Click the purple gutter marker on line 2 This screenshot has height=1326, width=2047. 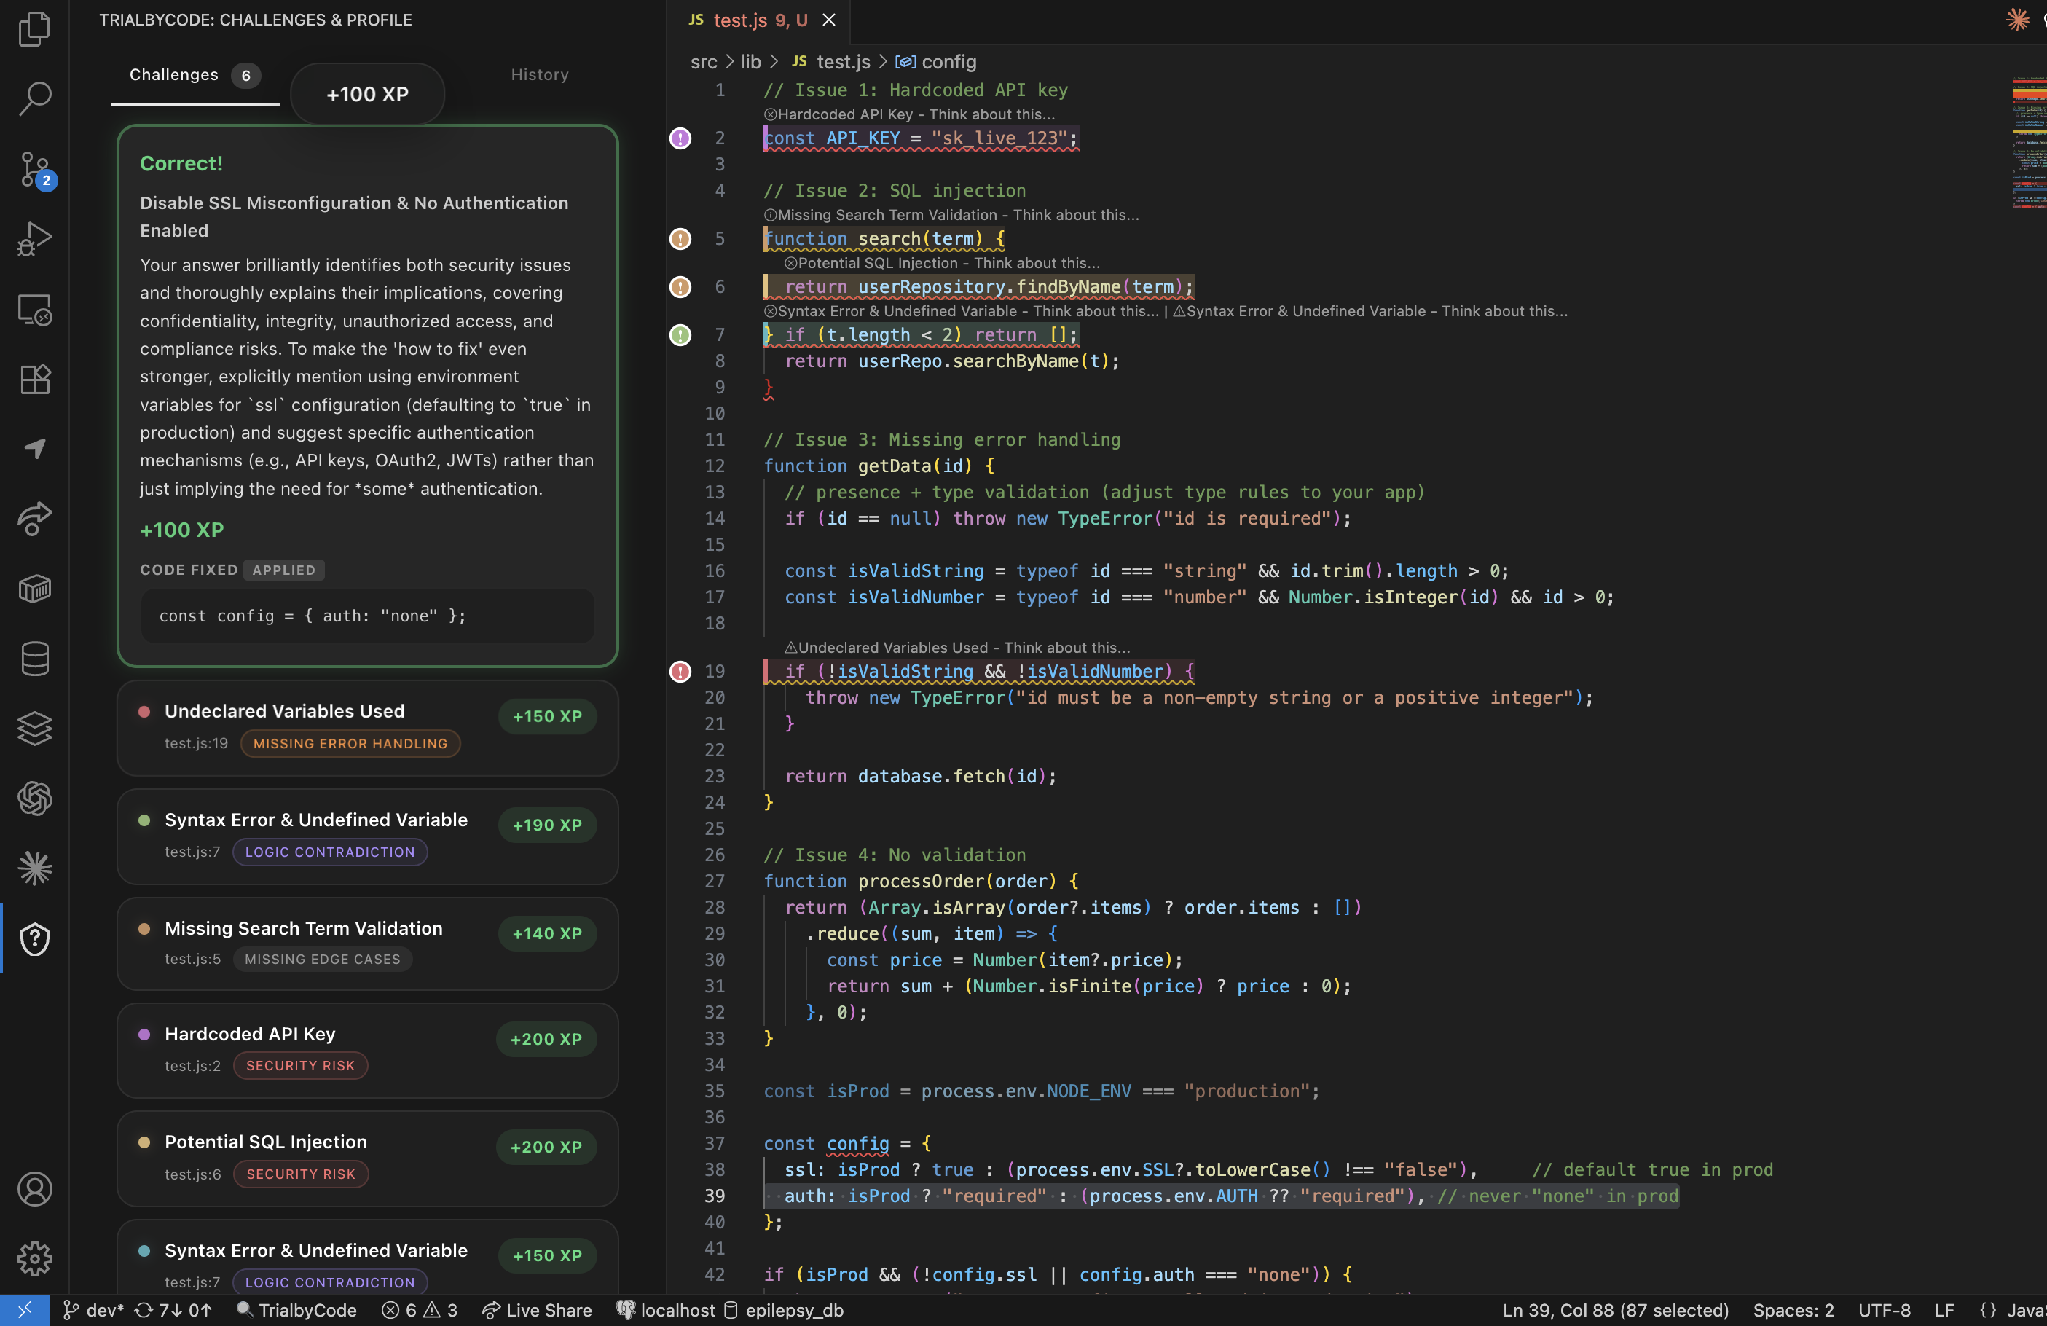point(680,138)
